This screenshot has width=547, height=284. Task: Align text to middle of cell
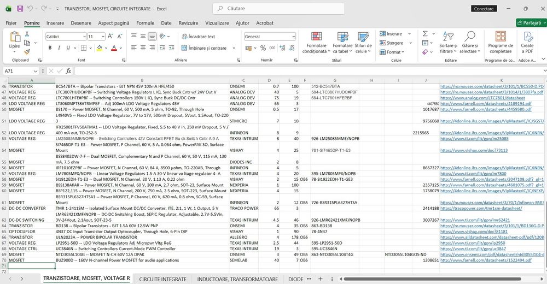143,36
